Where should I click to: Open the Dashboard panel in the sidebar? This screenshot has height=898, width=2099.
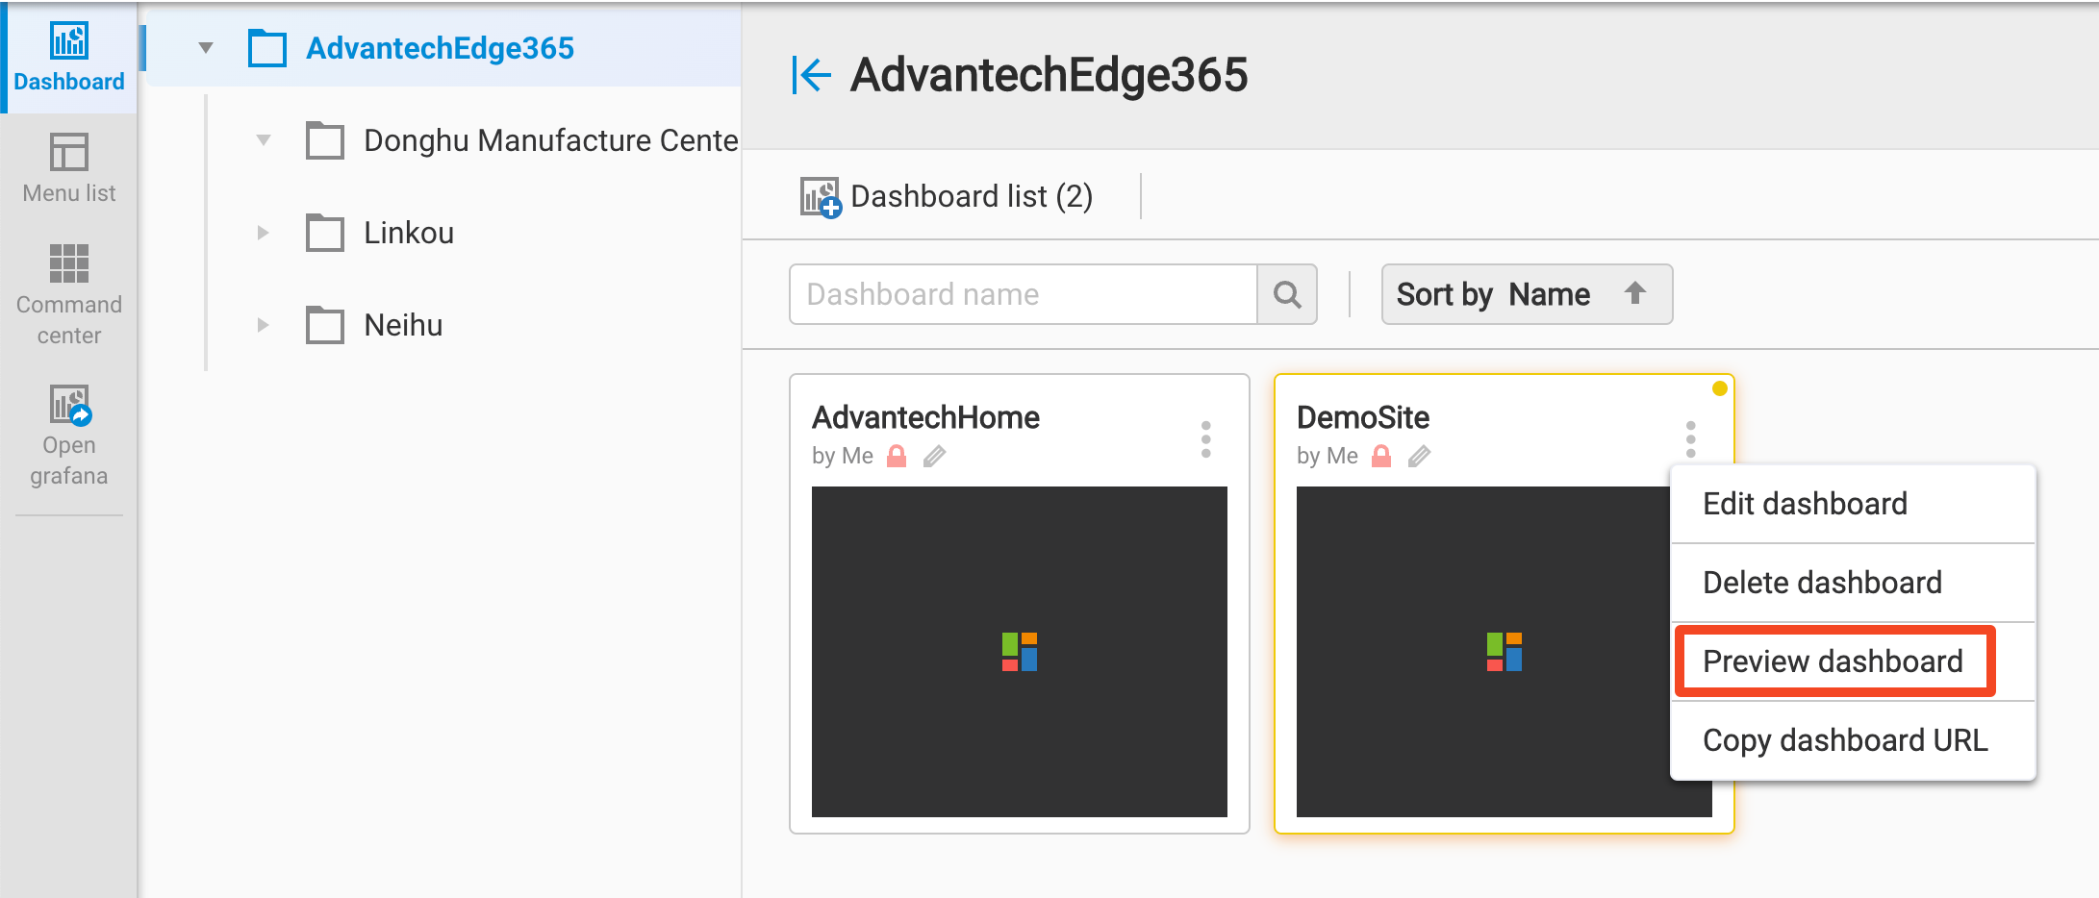(67, 58)
